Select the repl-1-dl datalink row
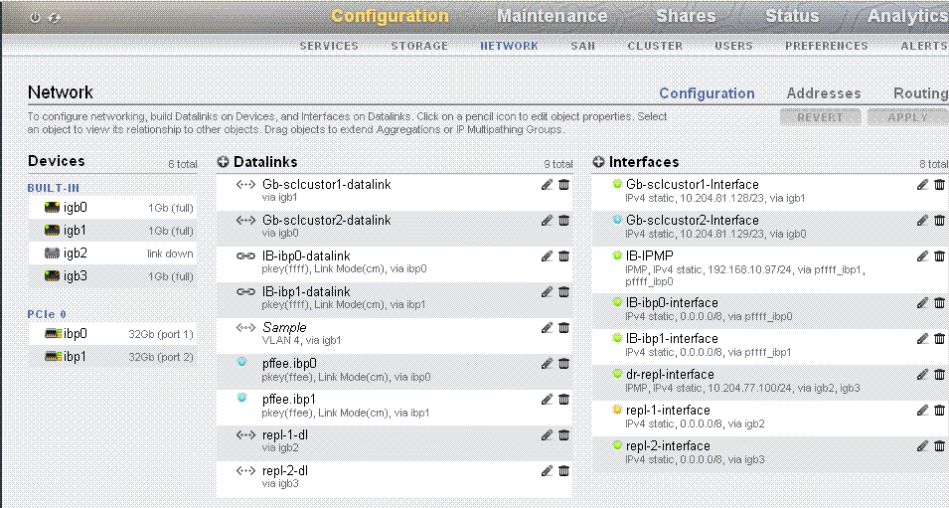 click(394, 440)
